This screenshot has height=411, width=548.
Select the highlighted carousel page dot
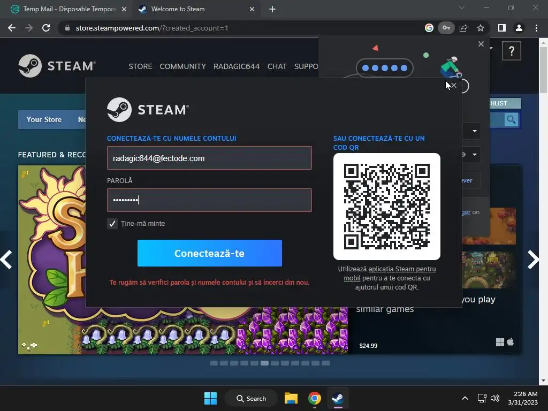[264, 363]
